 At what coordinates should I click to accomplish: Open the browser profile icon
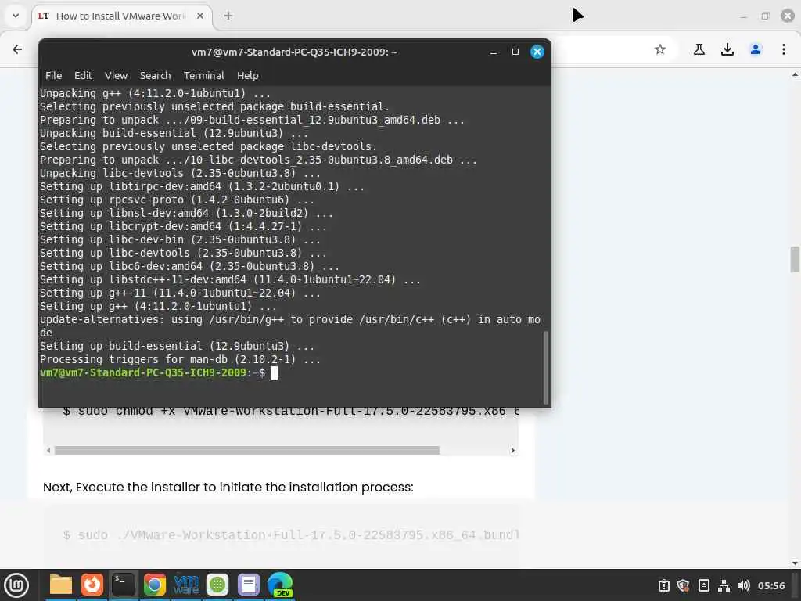(x=756, y=49)
